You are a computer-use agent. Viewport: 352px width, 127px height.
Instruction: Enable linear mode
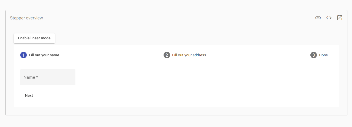tap(34, 38)
